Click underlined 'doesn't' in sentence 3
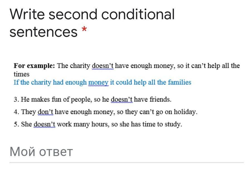This screenshot has height=178, width=245. click(x=122, y=100)
